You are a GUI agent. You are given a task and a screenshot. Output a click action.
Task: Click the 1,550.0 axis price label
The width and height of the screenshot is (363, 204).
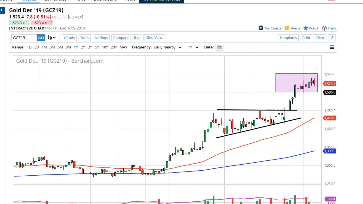coord(330,74)
